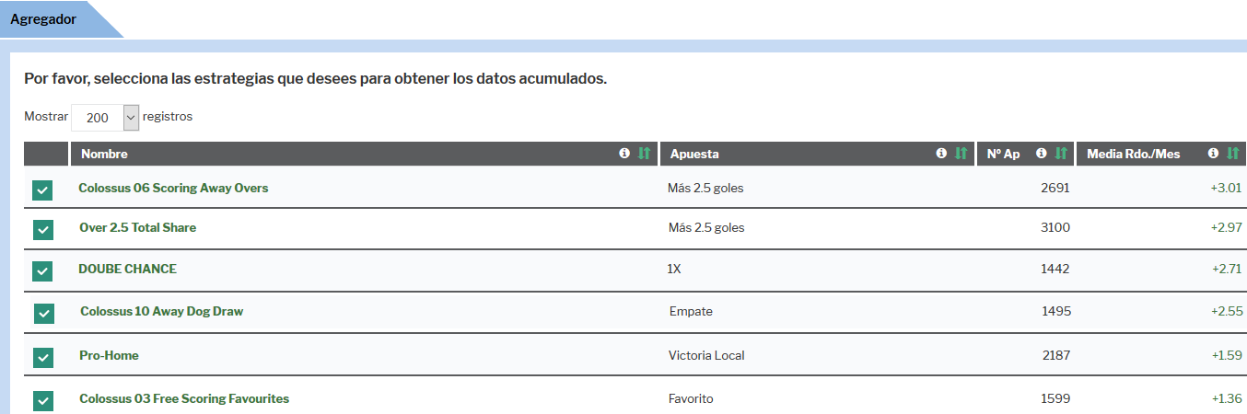Open the Mostrar registros count dropdown

point(105,118)
